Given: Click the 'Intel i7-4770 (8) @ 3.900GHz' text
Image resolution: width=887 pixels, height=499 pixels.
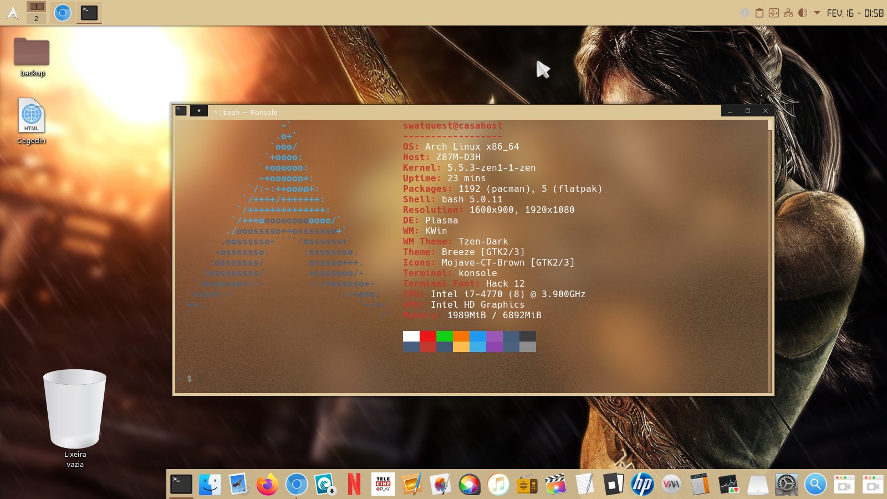Looking at the screenshot, I should tap(508, 294).
